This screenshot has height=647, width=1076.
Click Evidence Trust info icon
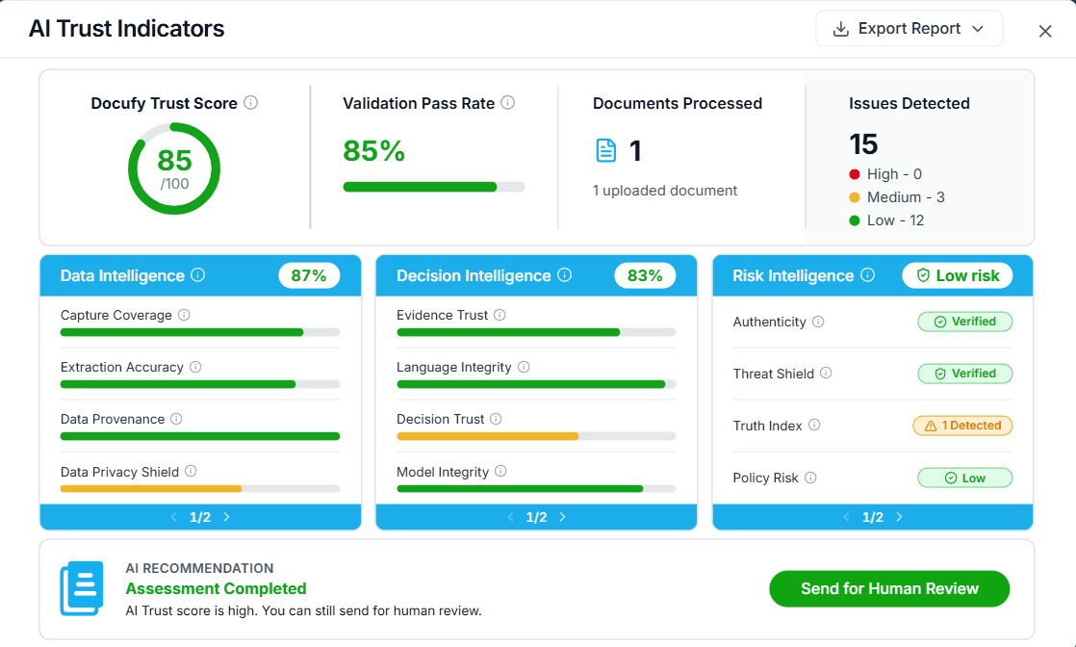(500, 315)
